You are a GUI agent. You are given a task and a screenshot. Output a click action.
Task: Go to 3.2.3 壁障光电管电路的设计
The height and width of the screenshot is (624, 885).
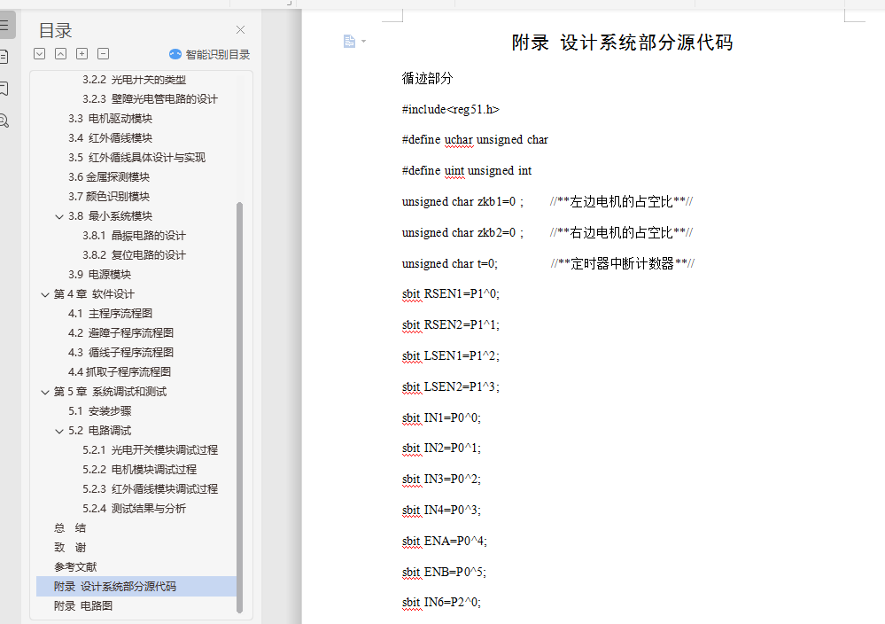pyautogui.click(x=150, y=98)
